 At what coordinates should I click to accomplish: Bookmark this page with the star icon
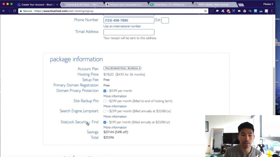[206, 11]
